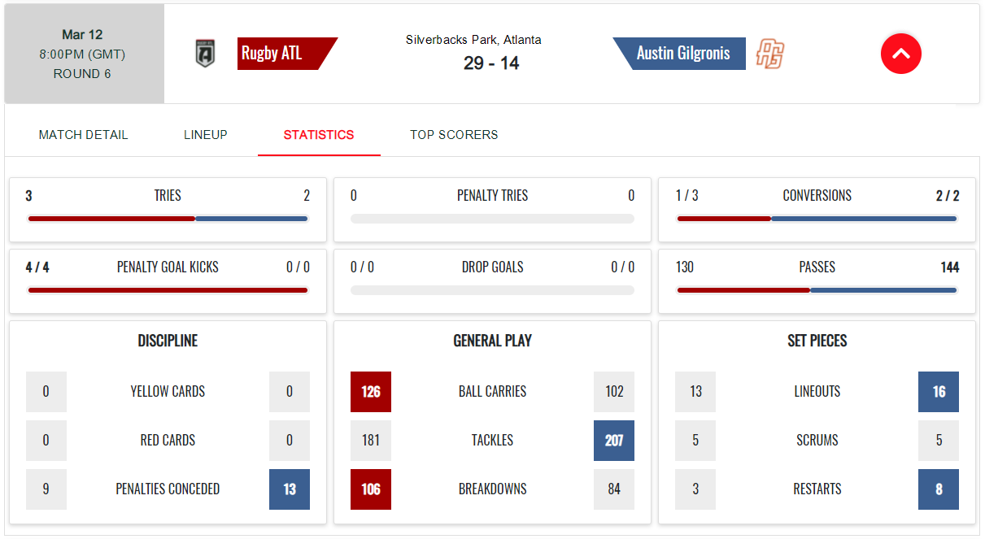Viewport: 985px width, 539px height.
Task: Click the Mar 12 Round 6 date box
Action: coord(85,54)
